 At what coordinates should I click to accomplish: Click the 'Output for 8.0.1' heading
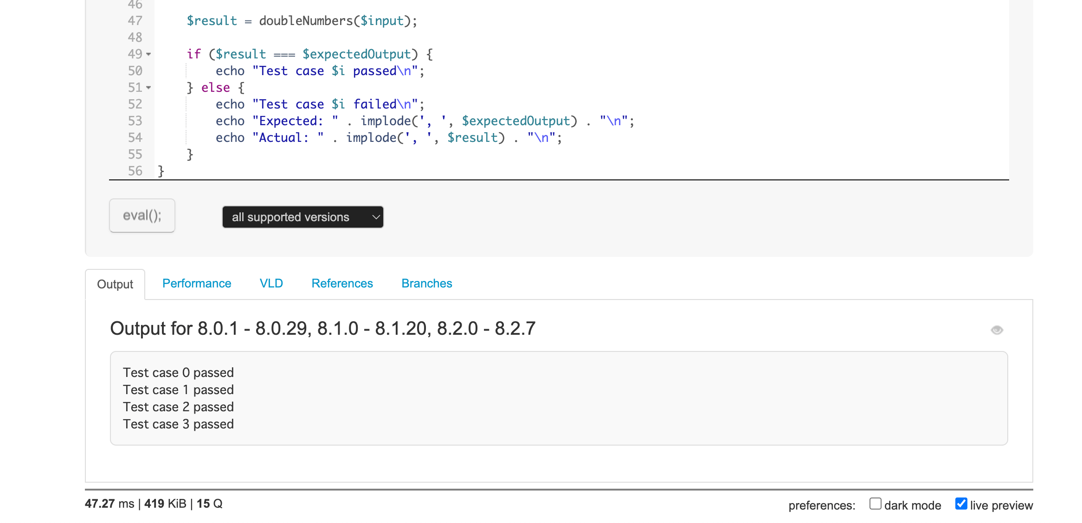322,329
